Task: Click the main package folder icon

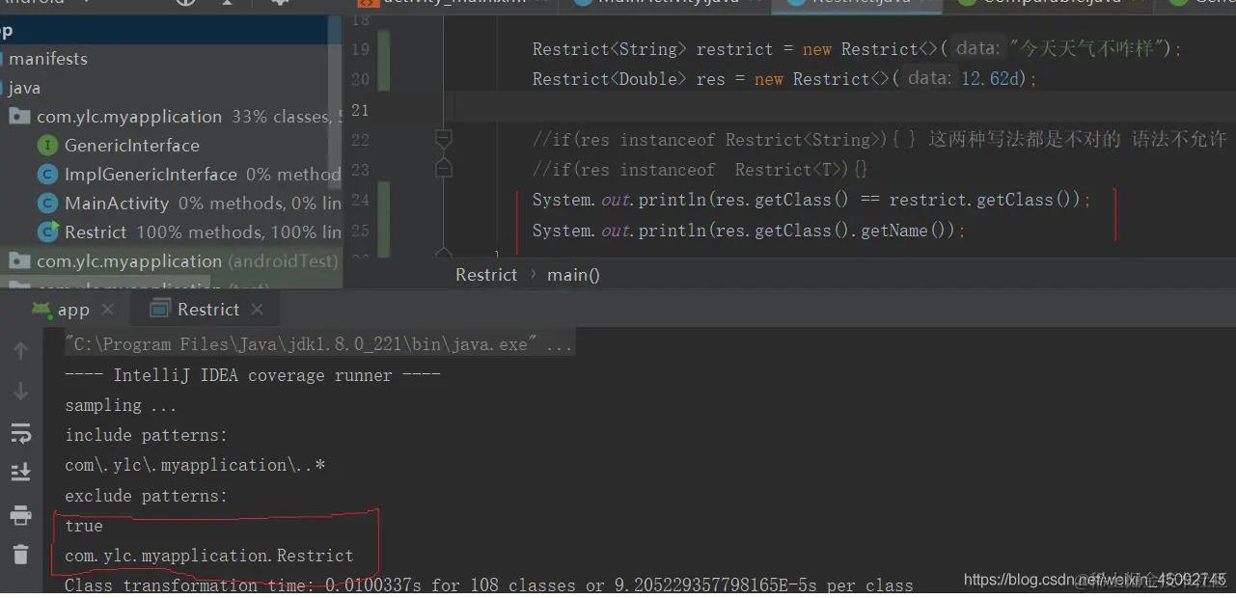Action: click(x=19, y=117)
